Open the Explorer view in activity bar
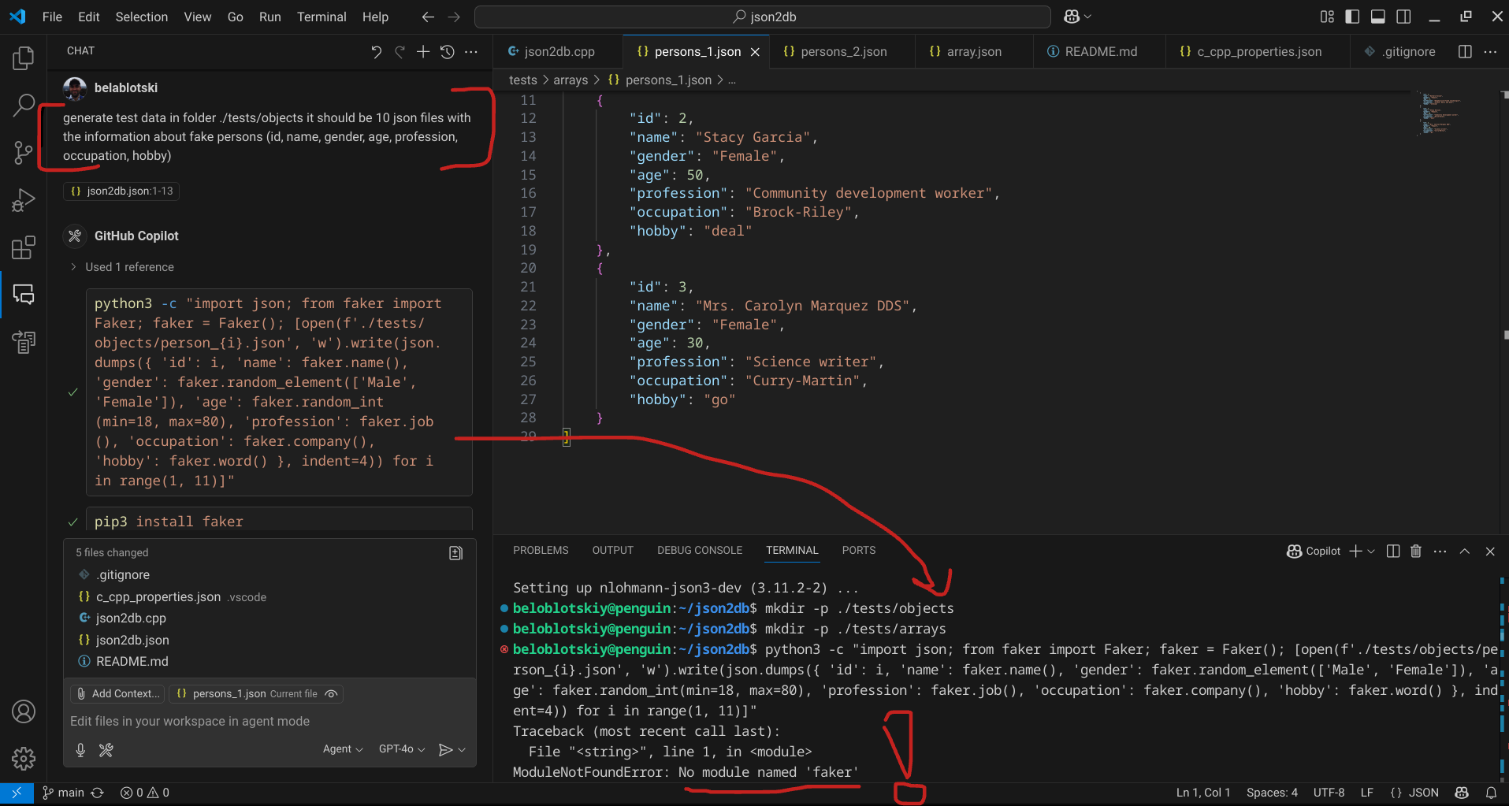 24,58
